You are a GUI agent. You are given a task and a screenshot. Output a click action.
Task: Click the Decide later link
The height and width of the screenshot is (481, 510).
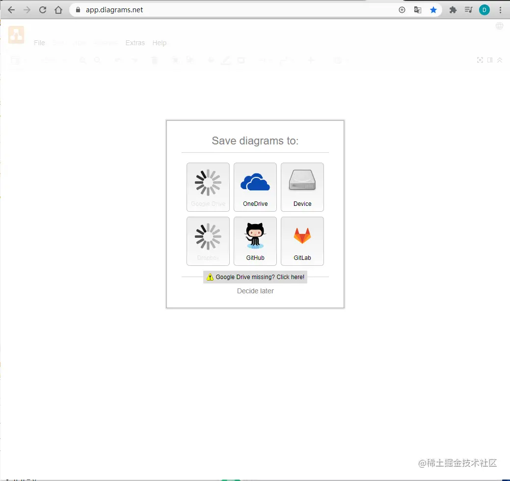coord(255,291)
